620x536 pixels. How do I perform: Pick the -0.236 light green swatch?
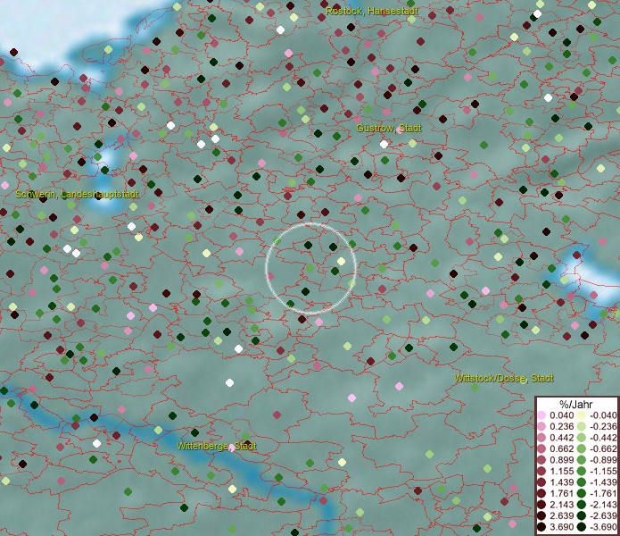pos(582,426)
